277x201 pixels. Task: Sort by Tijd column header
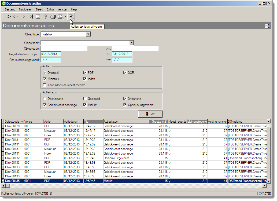[x=93, y=122]
